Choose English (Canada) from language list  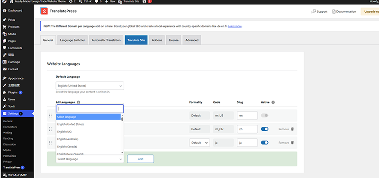coord(88,146)
